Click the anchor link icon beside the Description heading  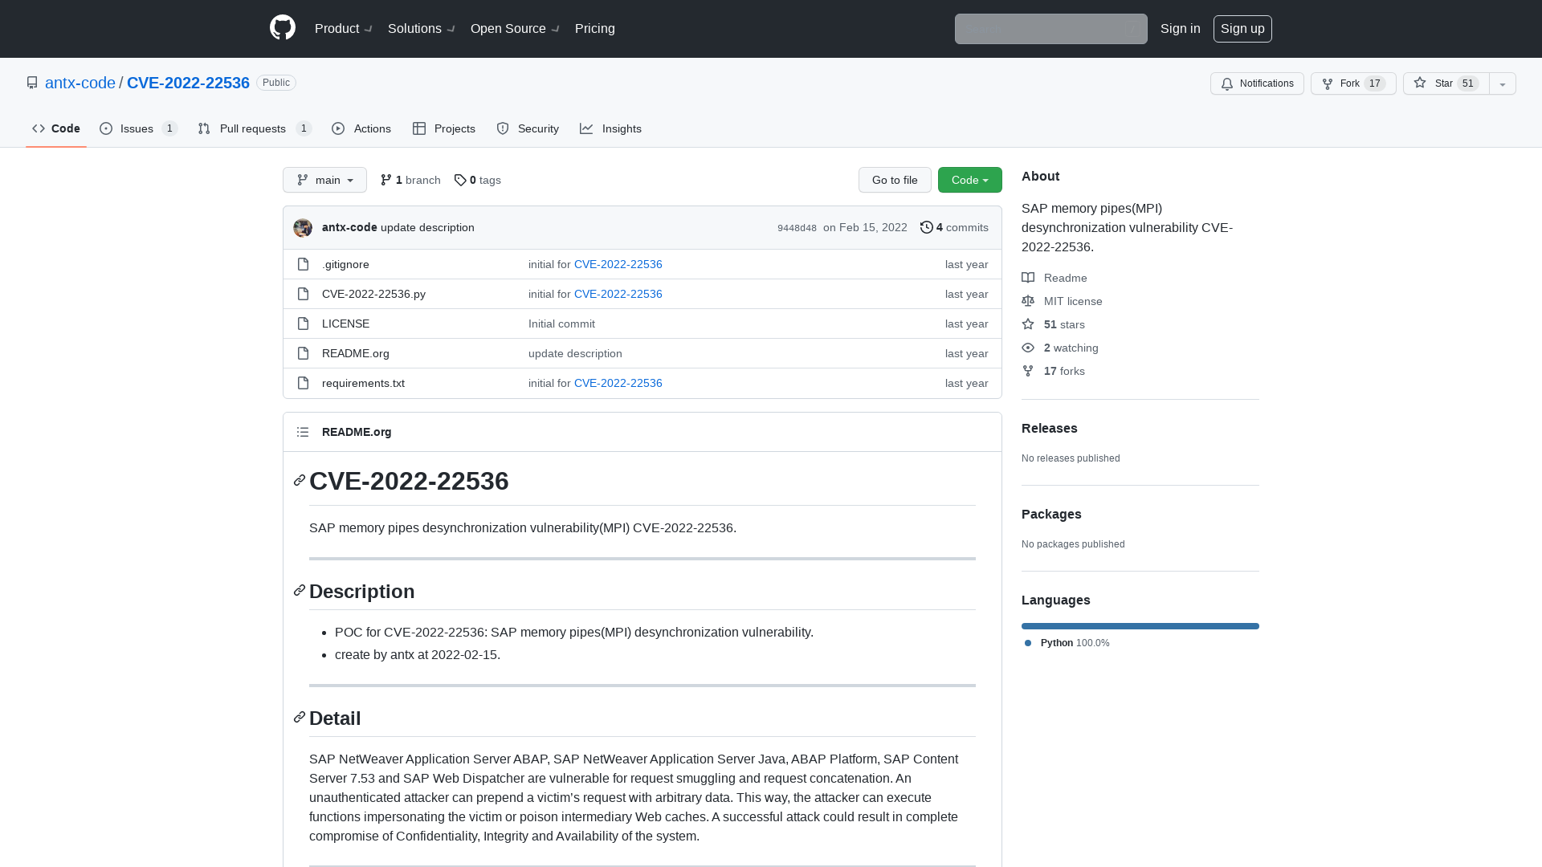tap(300, 590)
